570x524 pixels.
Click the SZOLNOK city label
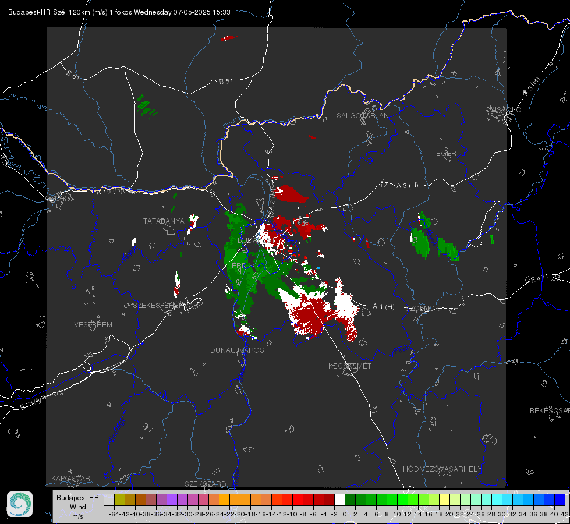click(x=424, y=309)
